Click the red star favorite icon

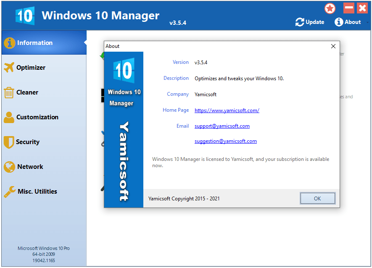click(x=330, y=9)
